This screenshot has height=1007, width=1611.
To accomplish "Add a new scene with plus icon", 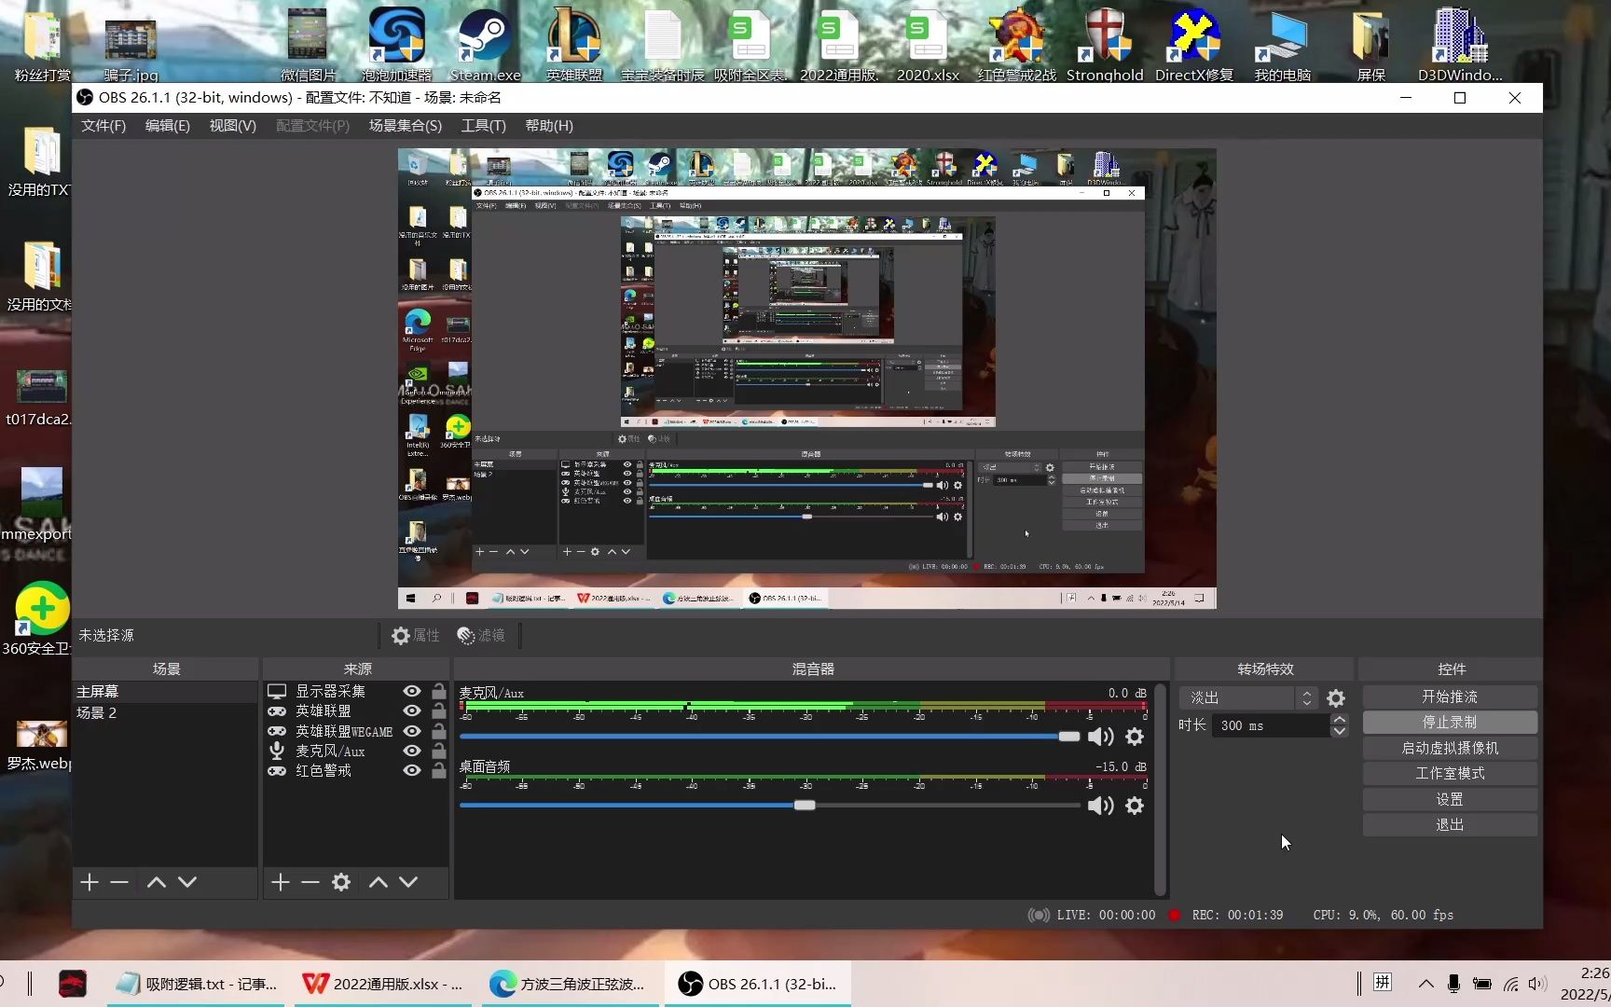I will pos(89,882).
